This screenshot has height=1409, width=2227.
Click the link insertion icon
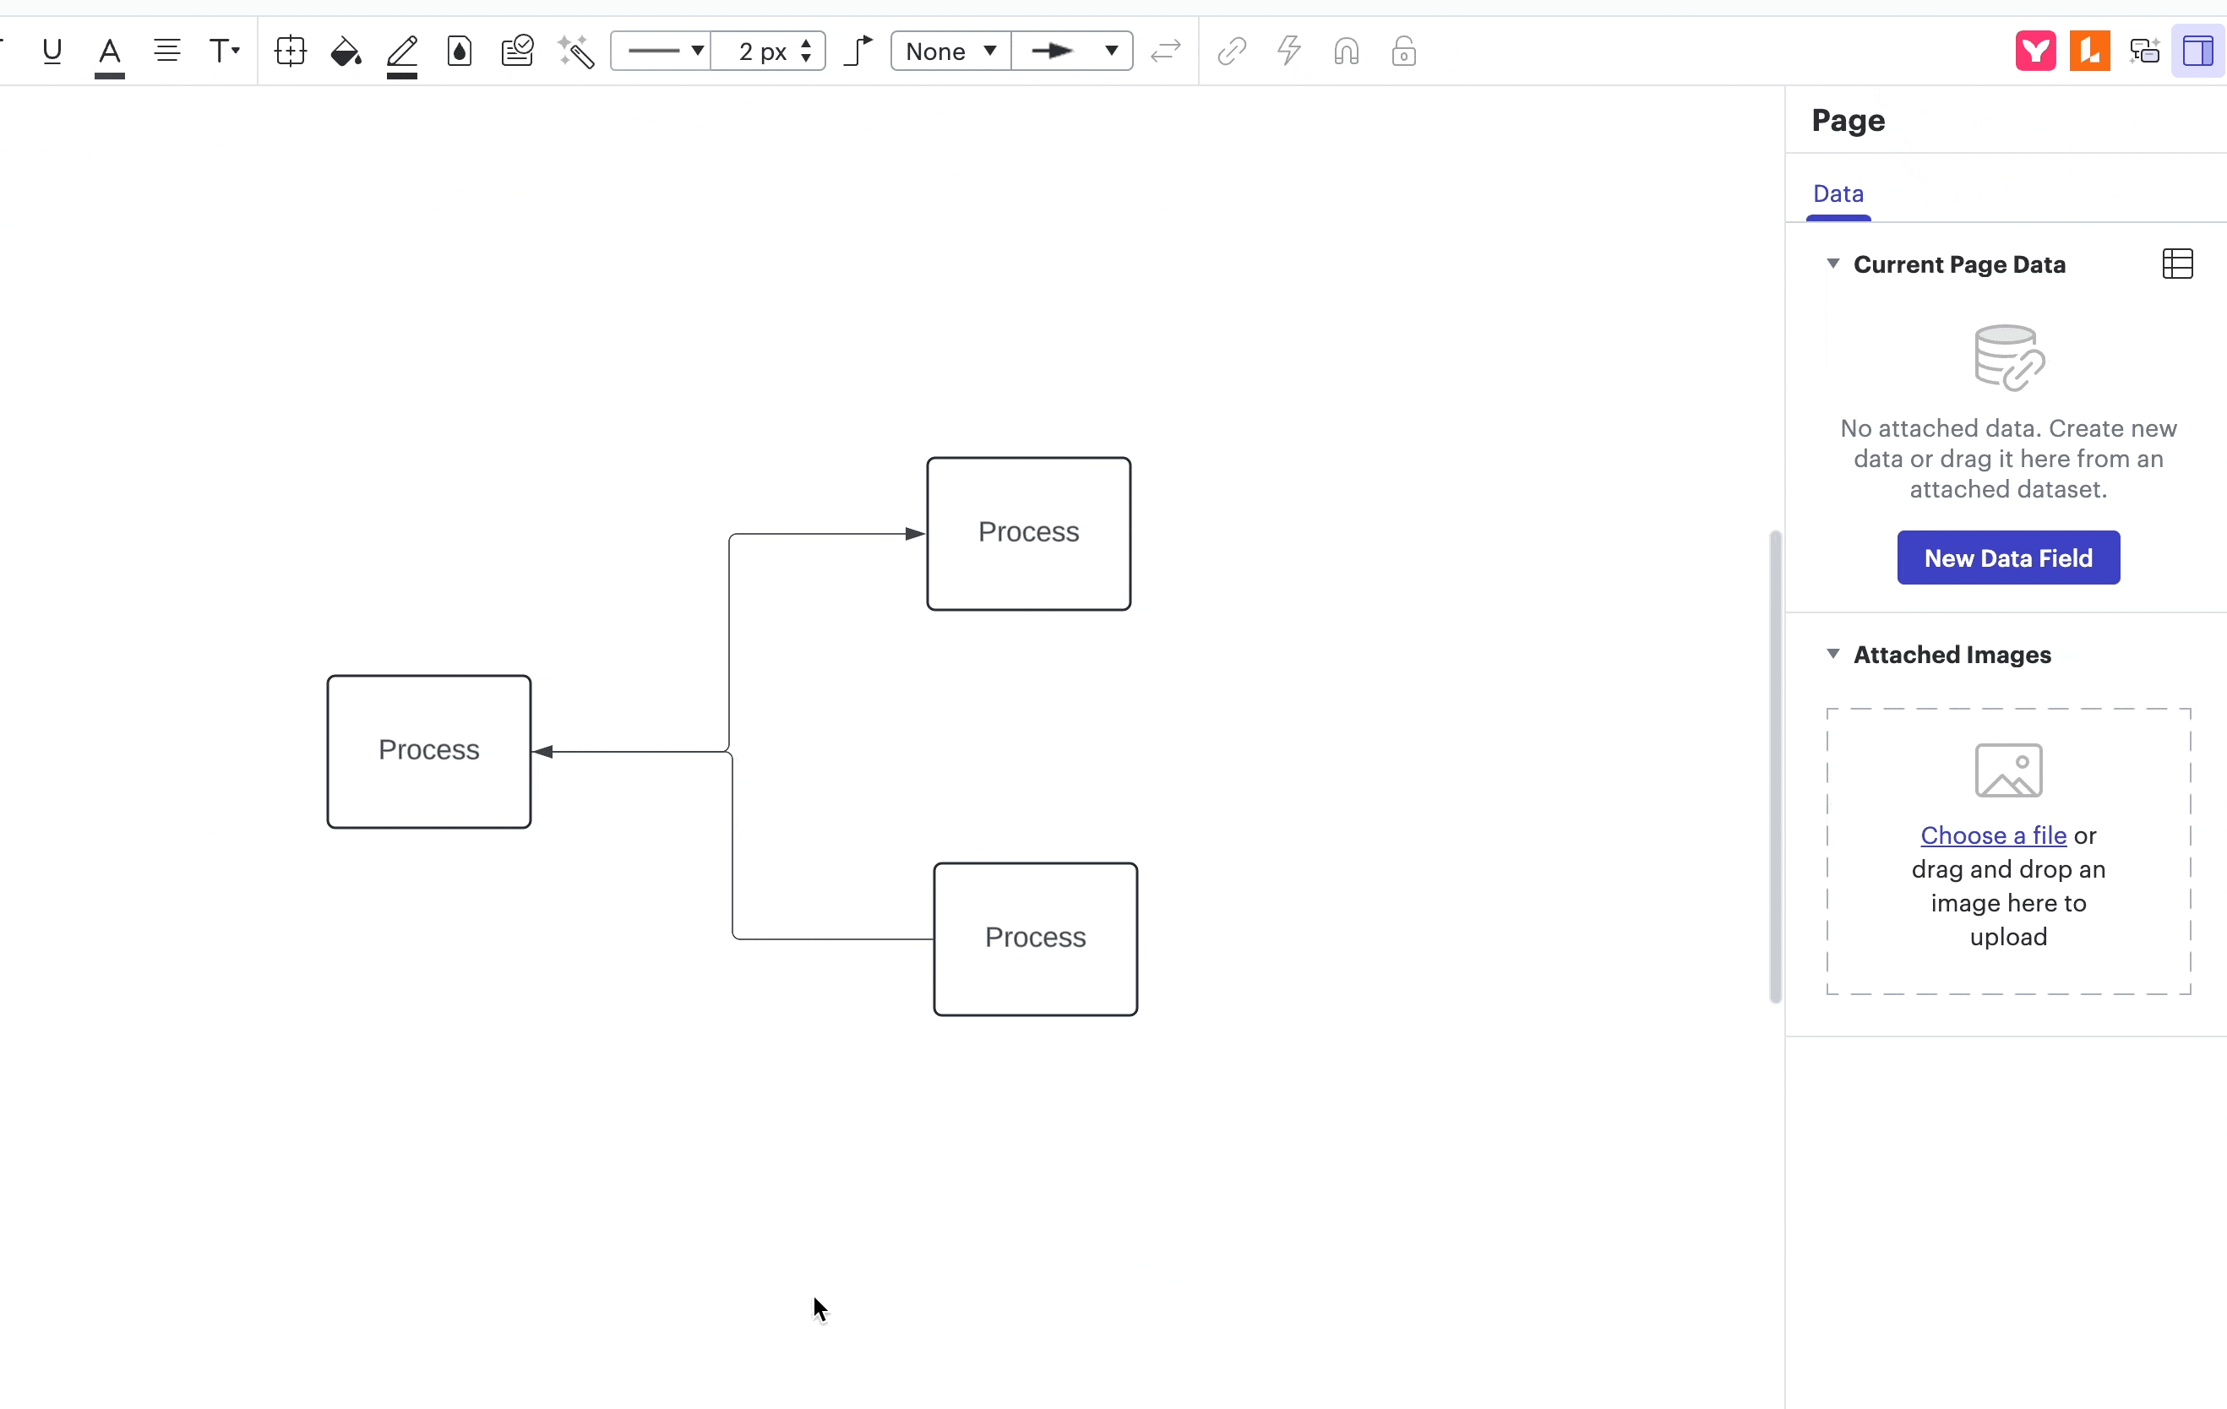click(x=1230, y=52)
